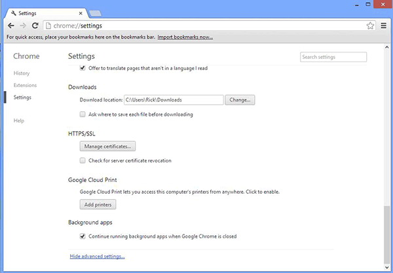Click the page icon in the address bar
The height and width of the screenshot is (273, 393).
[x=48, y=26]
